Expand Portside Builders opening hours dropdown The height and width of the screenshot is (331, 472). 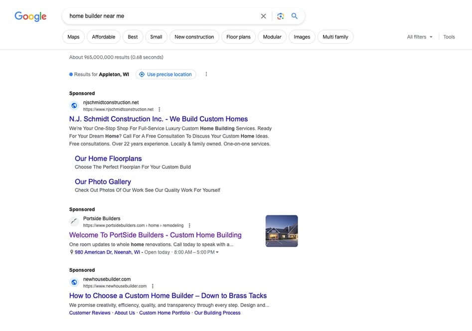217,253
